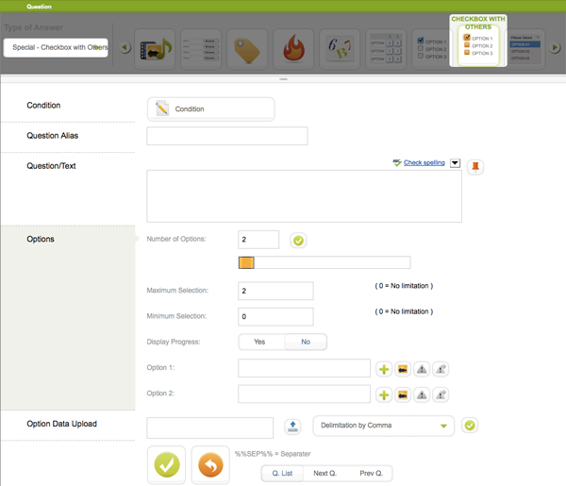566x486 pixels.
Task: Open the dropdown arrow beside Check spelling
Action: [x=455, y=163]
